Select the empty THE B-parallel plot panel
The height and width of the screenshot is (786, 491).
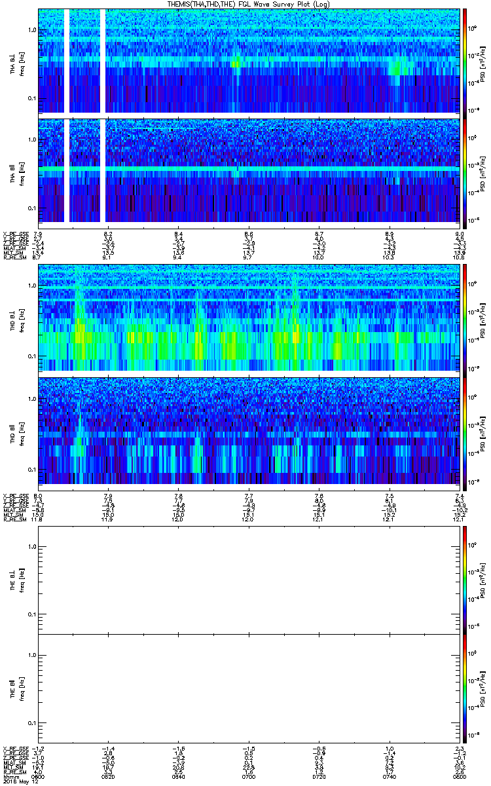248,688
